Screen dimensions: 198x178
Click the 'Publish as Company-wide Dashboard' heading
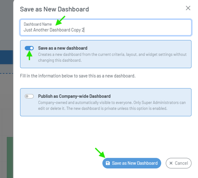74,96
